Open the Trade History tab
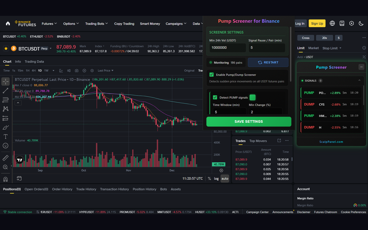368x230 pixels. 86,189
